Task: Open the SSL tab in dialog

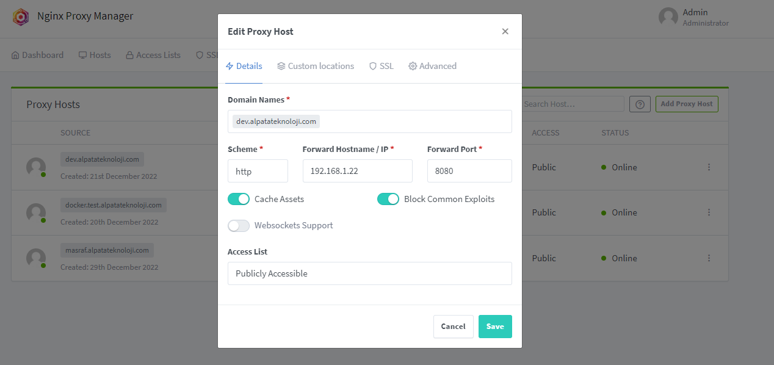Action: point(382,66)
